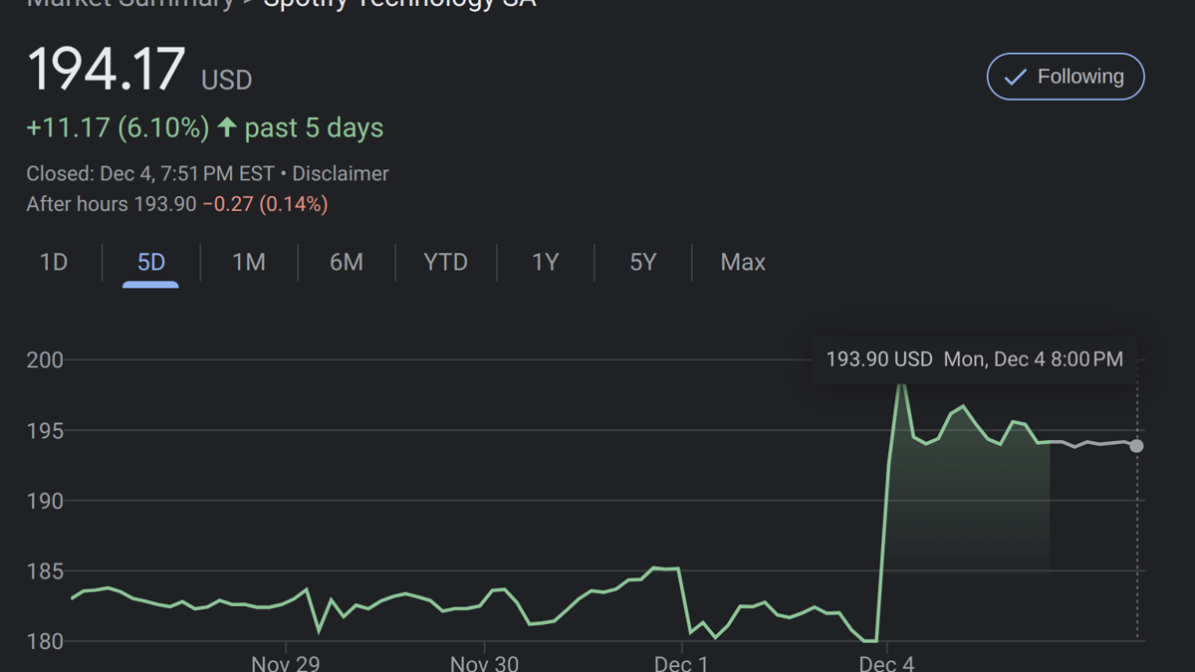Click the 193.90 USD tooltip
1195x672 pixels.
pyautogui.click(x=975, y=359)
